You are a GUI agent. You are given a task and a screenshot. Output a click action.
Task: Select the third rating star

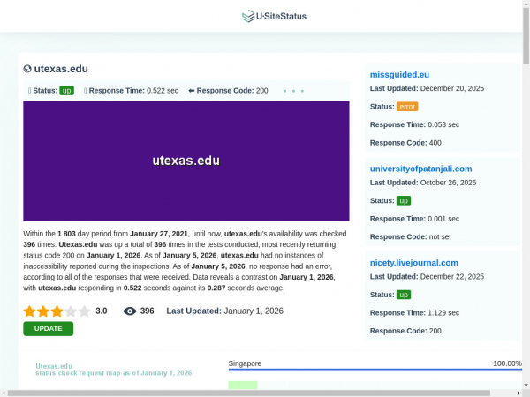pos(57,311)
